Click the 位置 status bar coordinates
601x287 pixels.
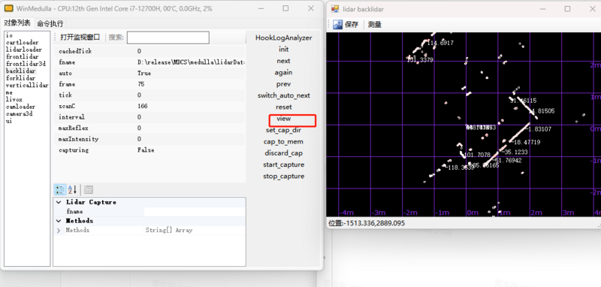[367, 223]
